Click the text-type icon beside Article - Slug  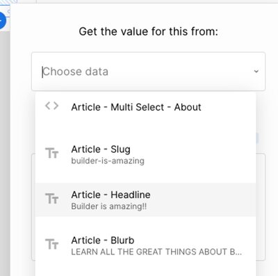(x=51, y=153)
